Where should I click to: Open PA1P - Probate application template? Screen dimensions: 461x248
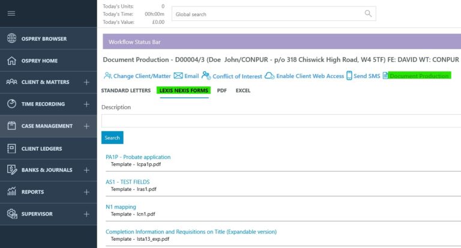(138, 157)
